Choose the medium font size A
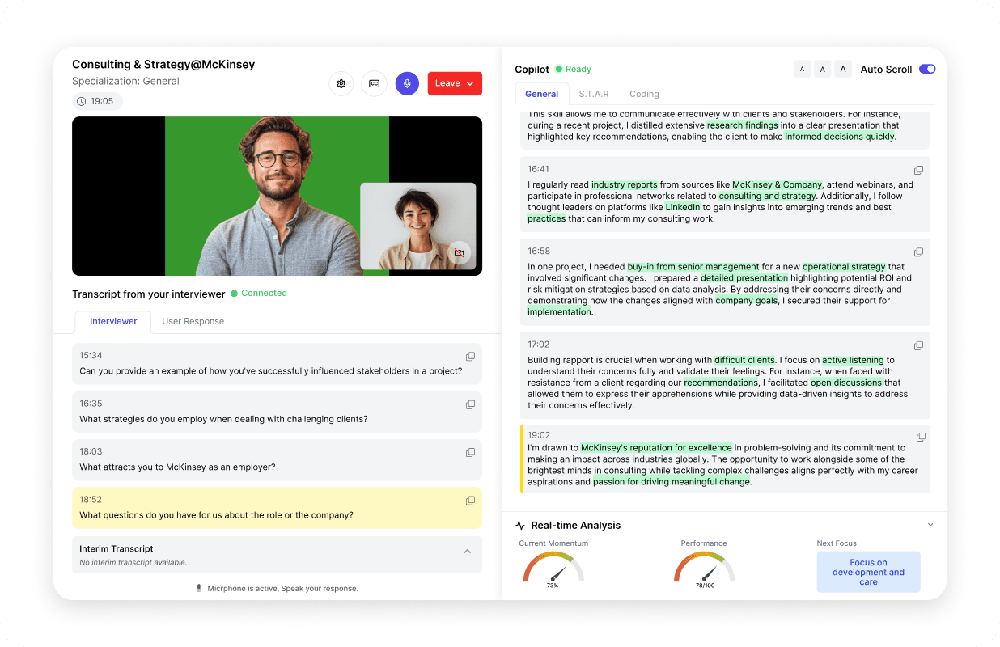 coord(822,70)
